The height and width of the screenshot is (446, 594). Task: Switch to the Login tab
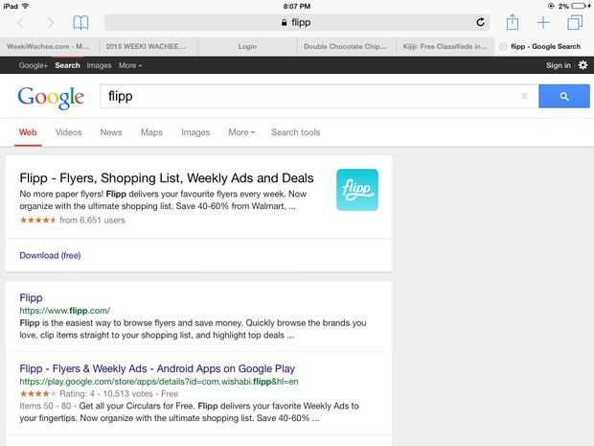(x=247, y=46)
